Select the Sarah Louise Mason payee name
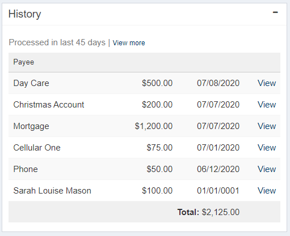Image resolution: width=290 pixels, height=236 pixels. click(x=52, y=191)
